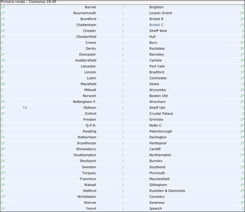Select Millwall team name

click(x=90, y=90)
